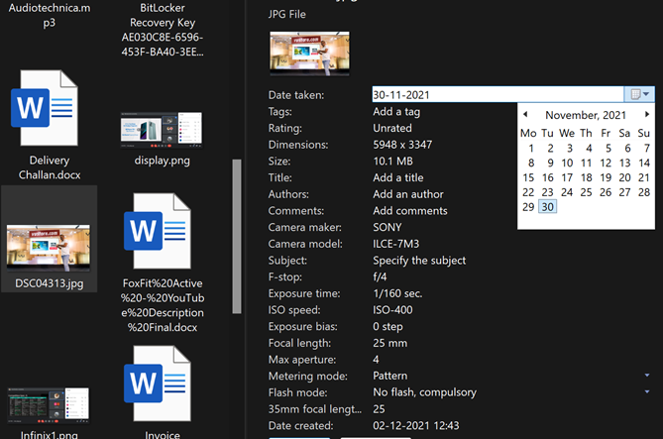Screen dimensions: 663x439
Task: Click the ILCE-7M3 camera model value
Action: pos(395,244)
